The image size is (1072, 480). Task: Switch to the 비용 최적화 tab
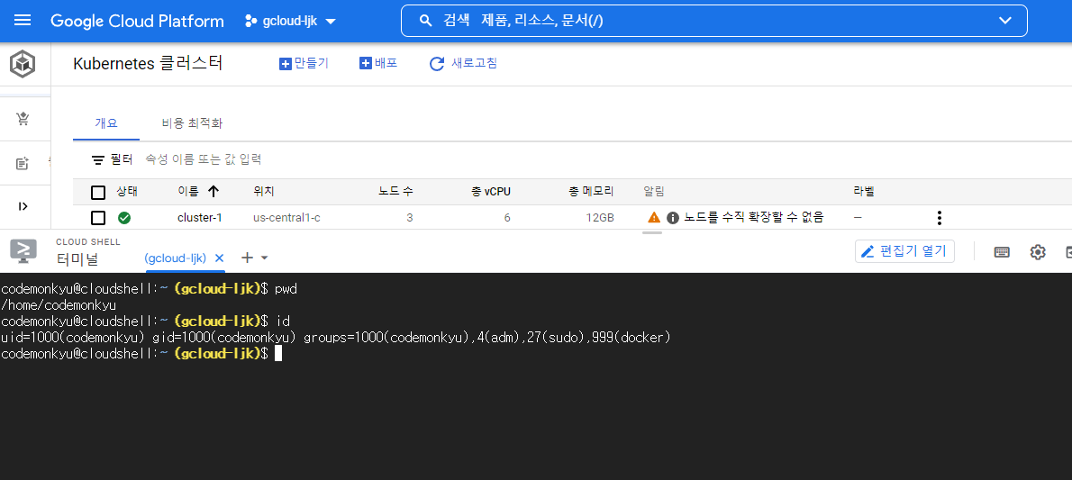pos(191,123)
